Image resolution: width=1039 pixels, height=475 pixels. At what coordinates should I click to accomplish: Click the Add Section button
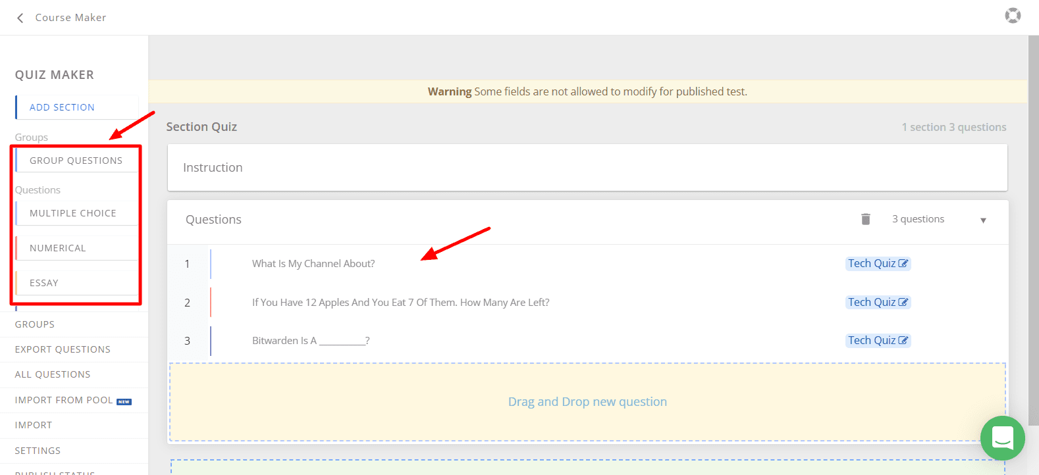[62, 107]
